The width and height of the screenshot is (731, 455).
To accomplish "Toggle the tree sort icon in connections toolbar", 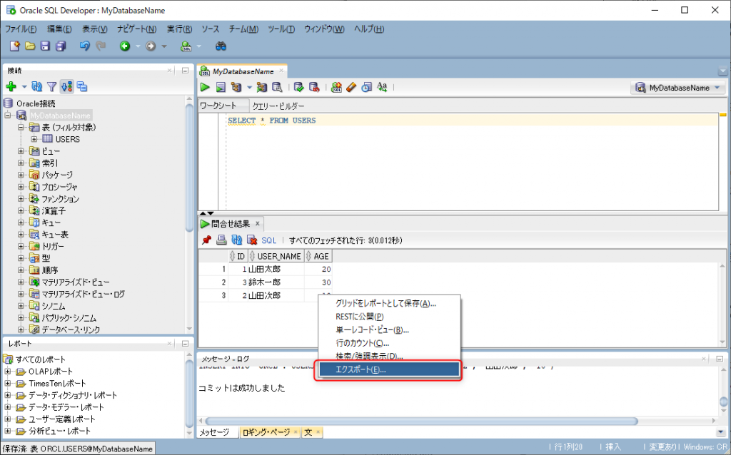I will (67, 86).
